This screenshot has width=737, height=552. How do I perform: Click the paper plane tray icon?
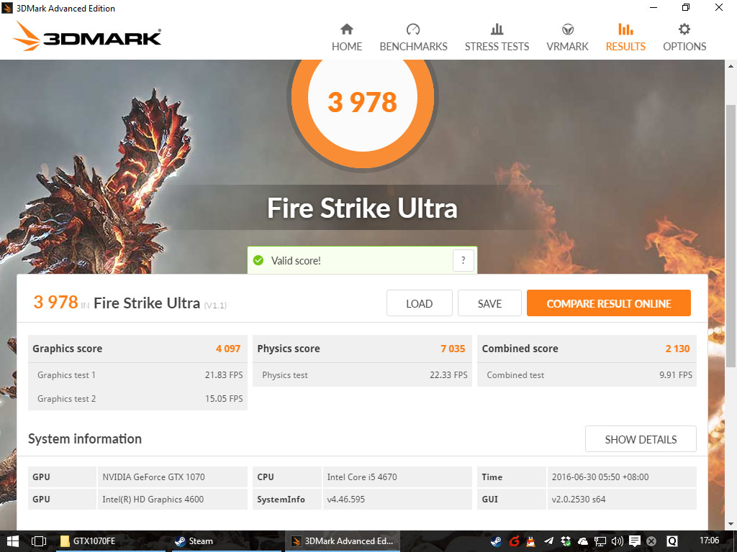548,541
